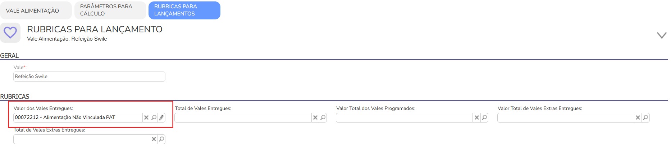Search rubrica for Valor dos Vales Entregues
Screen dimensions: 671x152
[x=154, y=118]
